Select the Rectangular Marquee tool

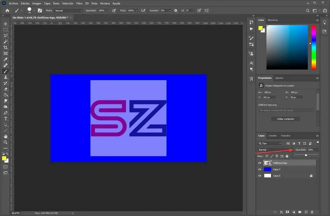pos(6,30)
